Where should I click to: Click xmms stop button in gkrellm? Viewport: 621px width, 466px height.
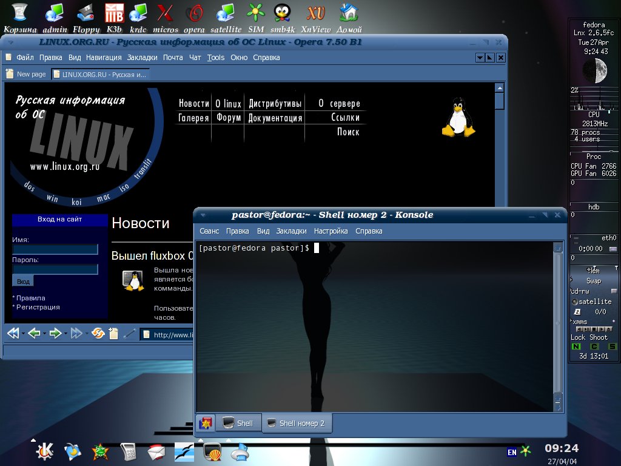[x=594, y=329]
